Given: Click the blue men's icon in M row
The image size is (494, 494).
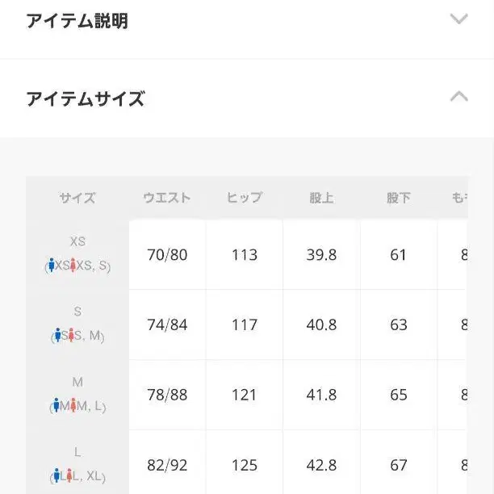Looking at the screenshot, I should click(57, 406).
